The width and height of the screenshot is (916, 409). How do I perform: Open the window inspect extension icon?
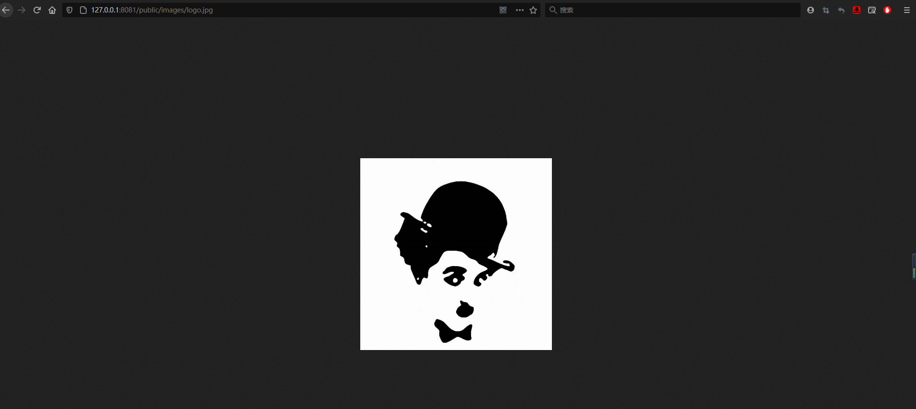[x=872, y=10]
